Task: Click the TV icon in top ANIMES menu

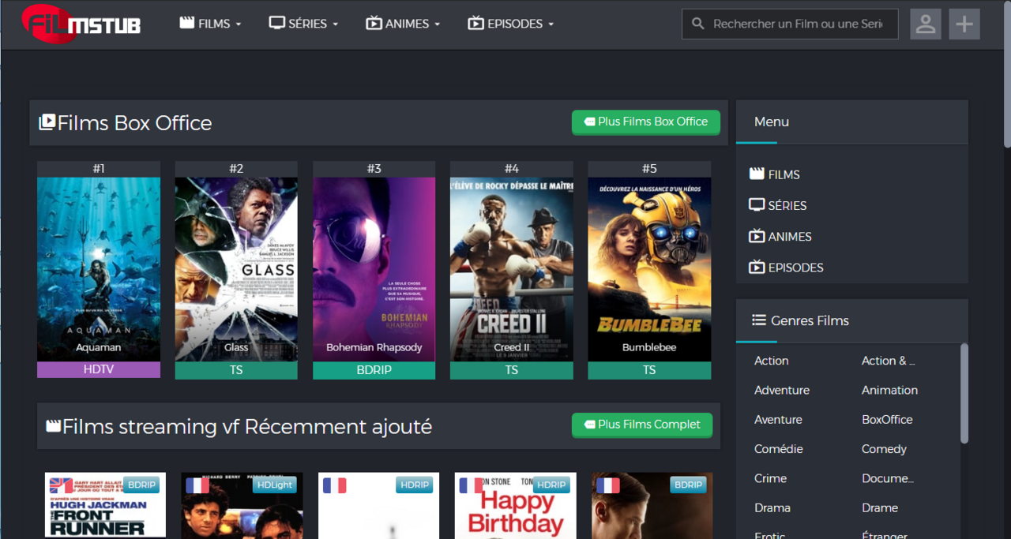Action: click(374, 23)
